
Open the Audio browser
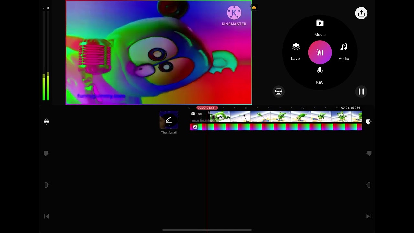343,52
